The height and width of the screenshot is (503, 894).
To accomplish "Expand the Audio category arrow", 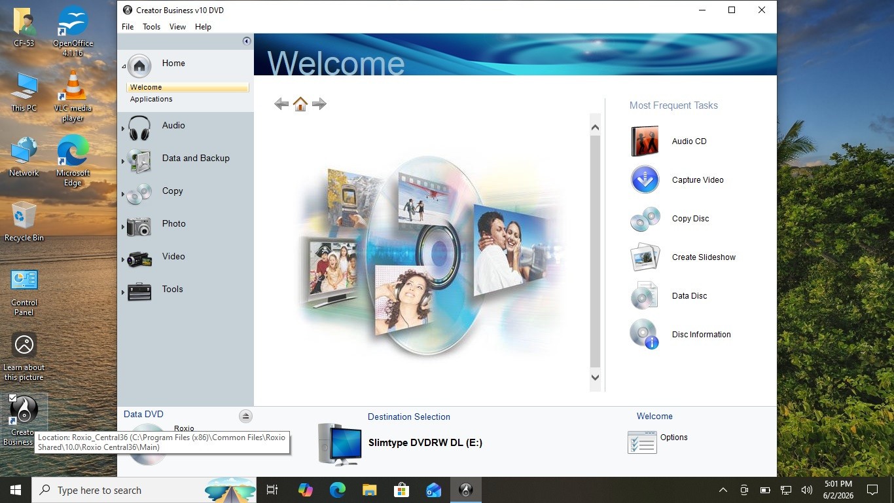I will (x=123, y=128).
